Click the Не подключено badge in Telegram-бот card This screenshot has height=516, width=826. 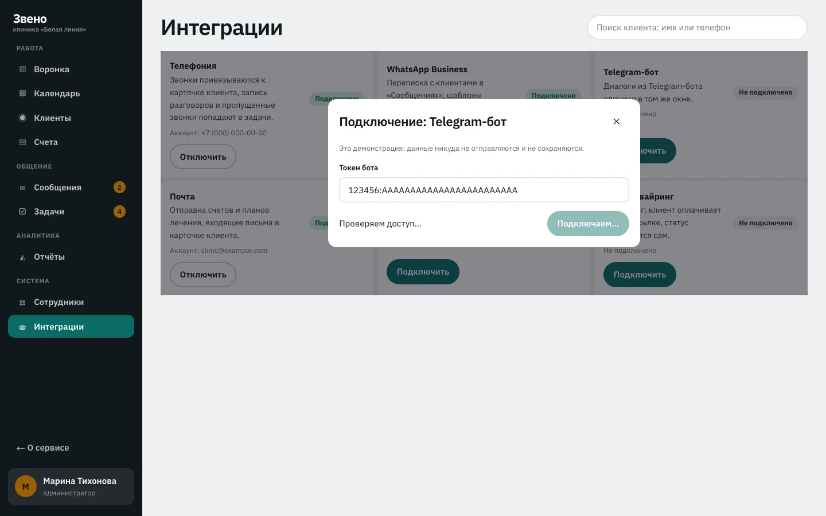click(765, 92)
